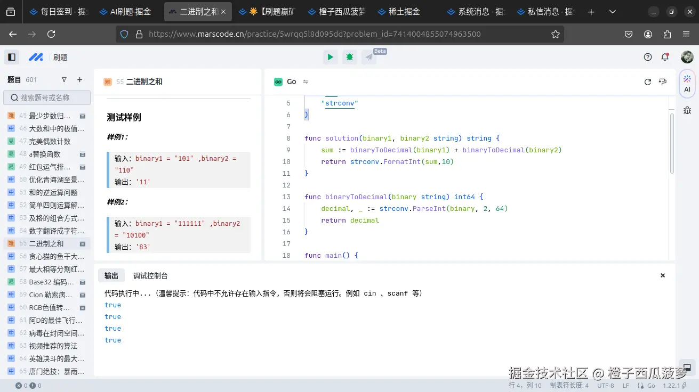This screenshot has width=699, height=392.
Task: Reset the code using the refresh icon
Action: pyautogui.click(x=647, y=82)
